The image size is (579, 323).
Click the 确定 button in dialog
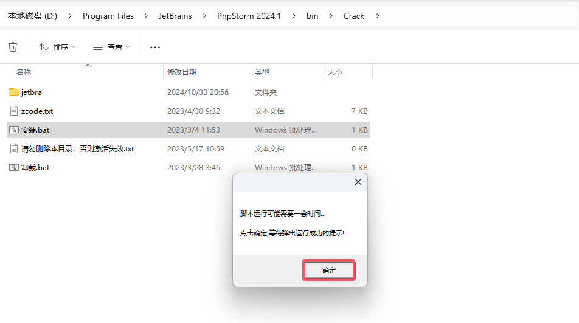point(328,270)
